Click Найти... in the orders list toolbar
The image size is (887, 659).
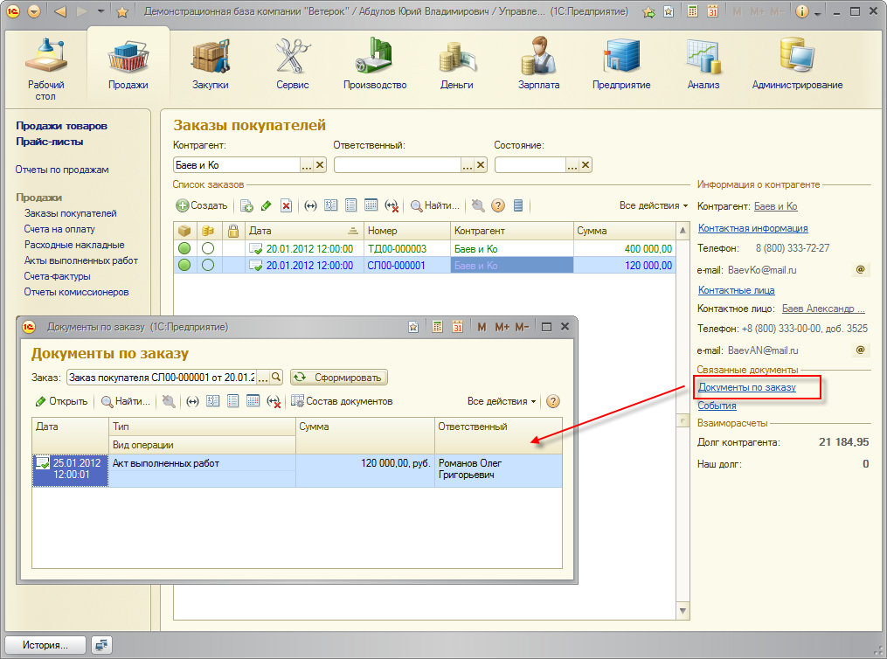coord(434,205)
